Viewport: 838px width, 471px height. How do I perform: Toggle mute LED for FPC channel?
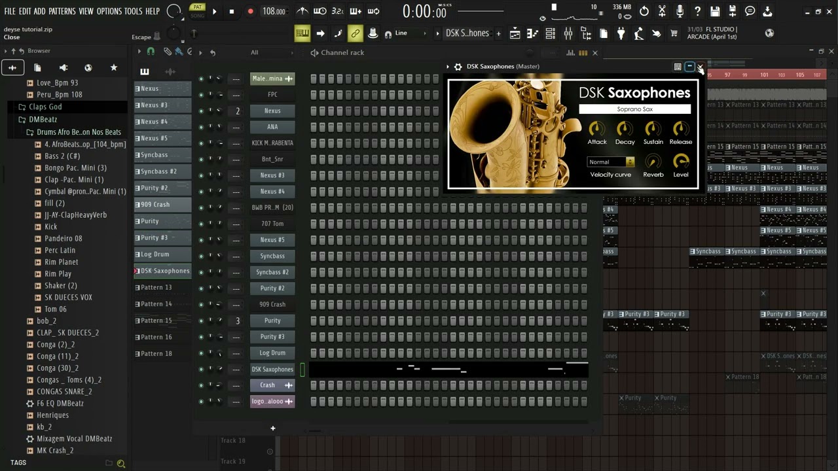[x=201, y=95]
